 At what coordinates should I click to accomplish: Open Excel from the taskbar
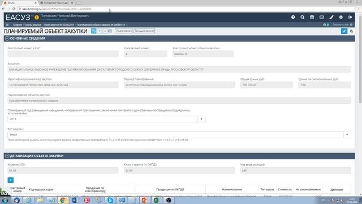(157, 200)
